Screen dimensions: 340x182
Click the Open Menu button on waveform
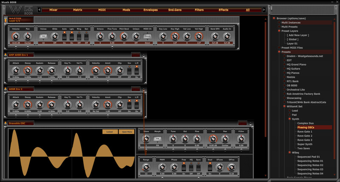127,132
